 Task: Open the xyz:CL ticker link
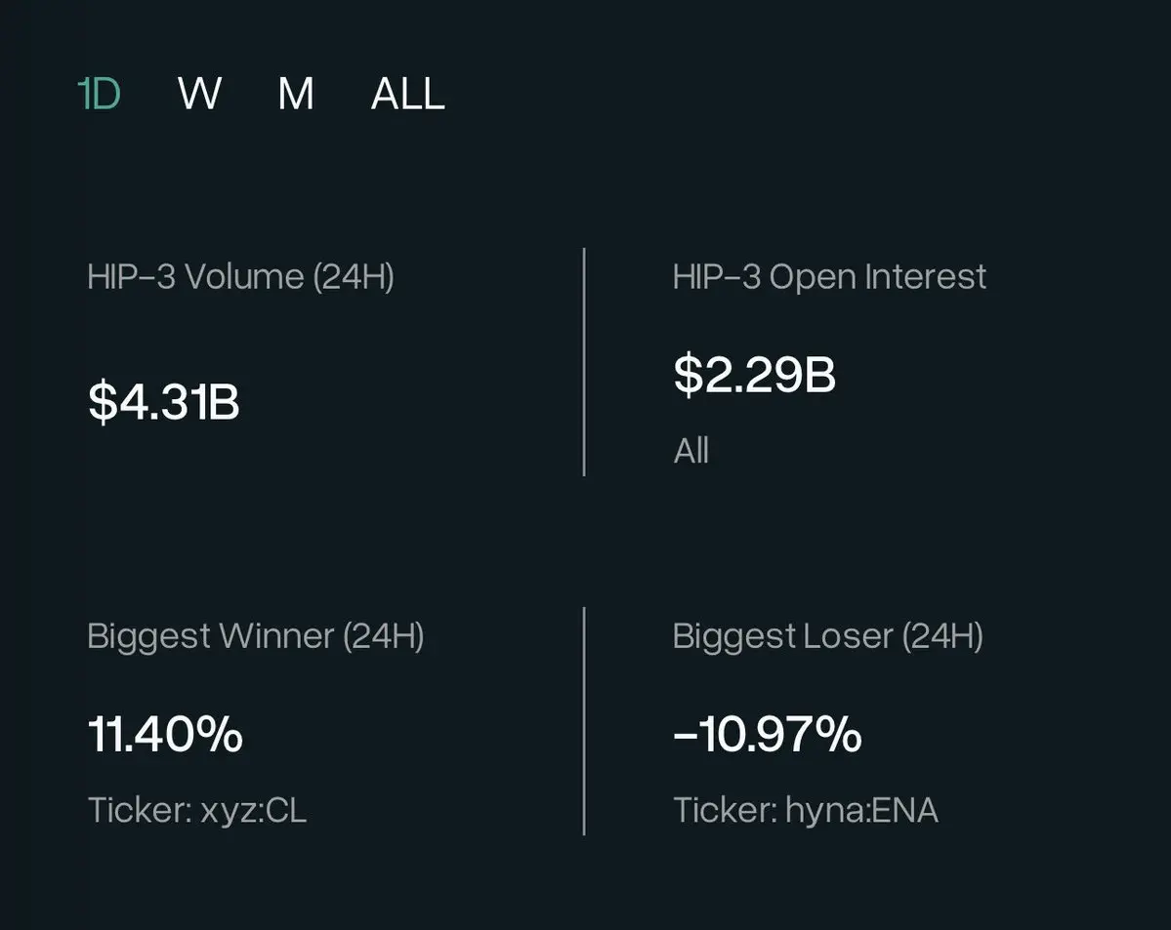253,810
